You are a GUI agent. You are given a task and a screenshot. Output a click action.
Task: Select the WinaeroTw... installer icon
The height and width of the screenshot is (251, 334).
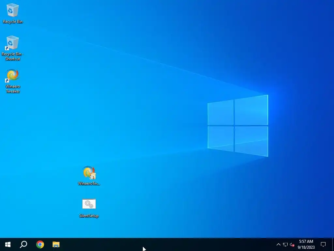[89, 176]
